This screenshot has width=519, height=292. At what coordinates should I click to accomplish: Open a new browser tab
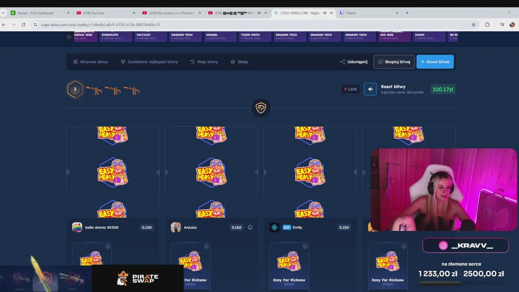[x=407, y=13]
